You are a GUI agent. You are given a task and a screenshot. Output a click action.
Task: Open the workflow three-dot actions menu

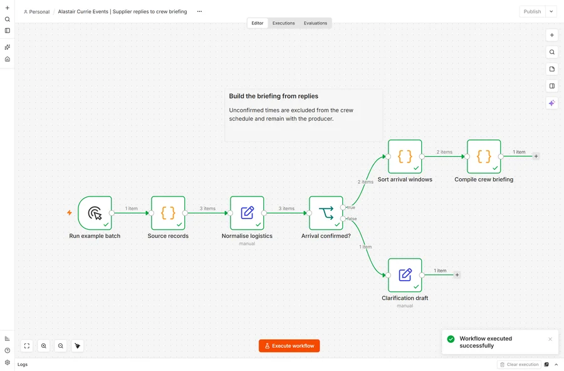coord(199,11)
